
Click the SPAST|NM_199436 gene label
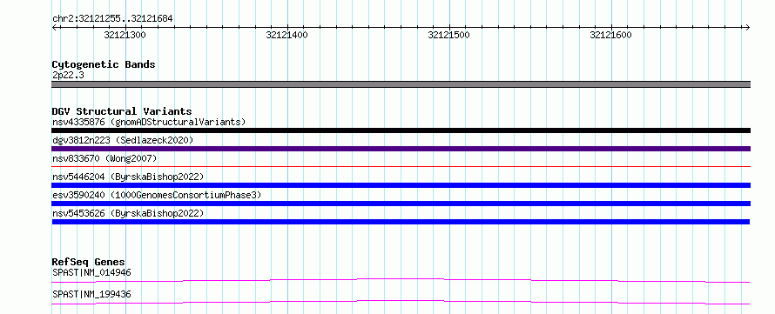tap(92, 294)
